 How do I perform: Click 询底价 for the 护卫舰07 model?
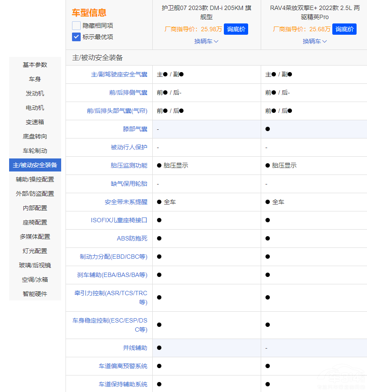236,29
